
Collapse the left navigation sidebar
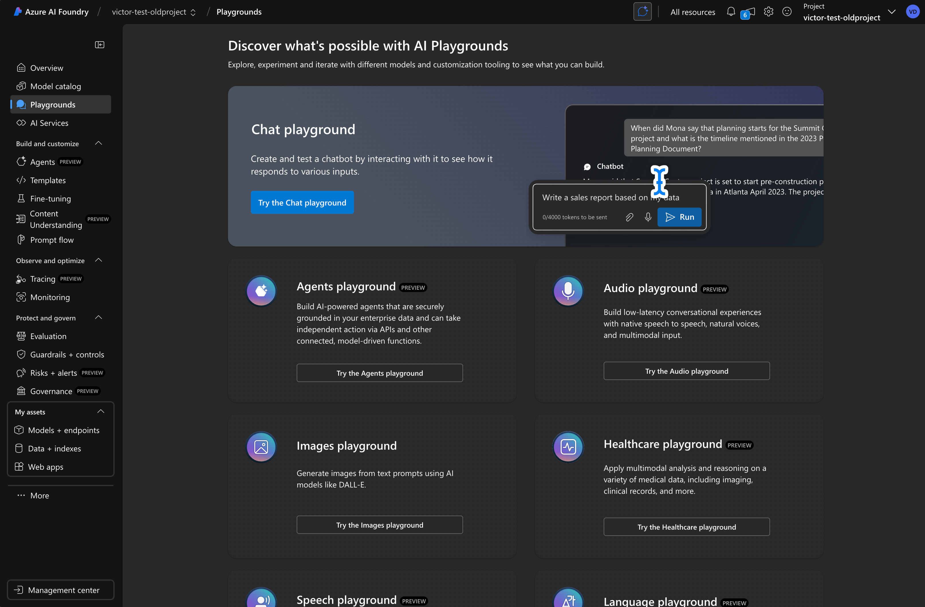point(99,45)
